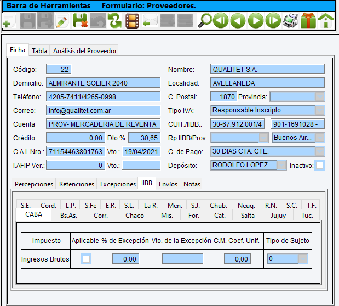Select the S.Fe province tab
The width and height of the screenshot is (339, 306).
click(90, 205)
